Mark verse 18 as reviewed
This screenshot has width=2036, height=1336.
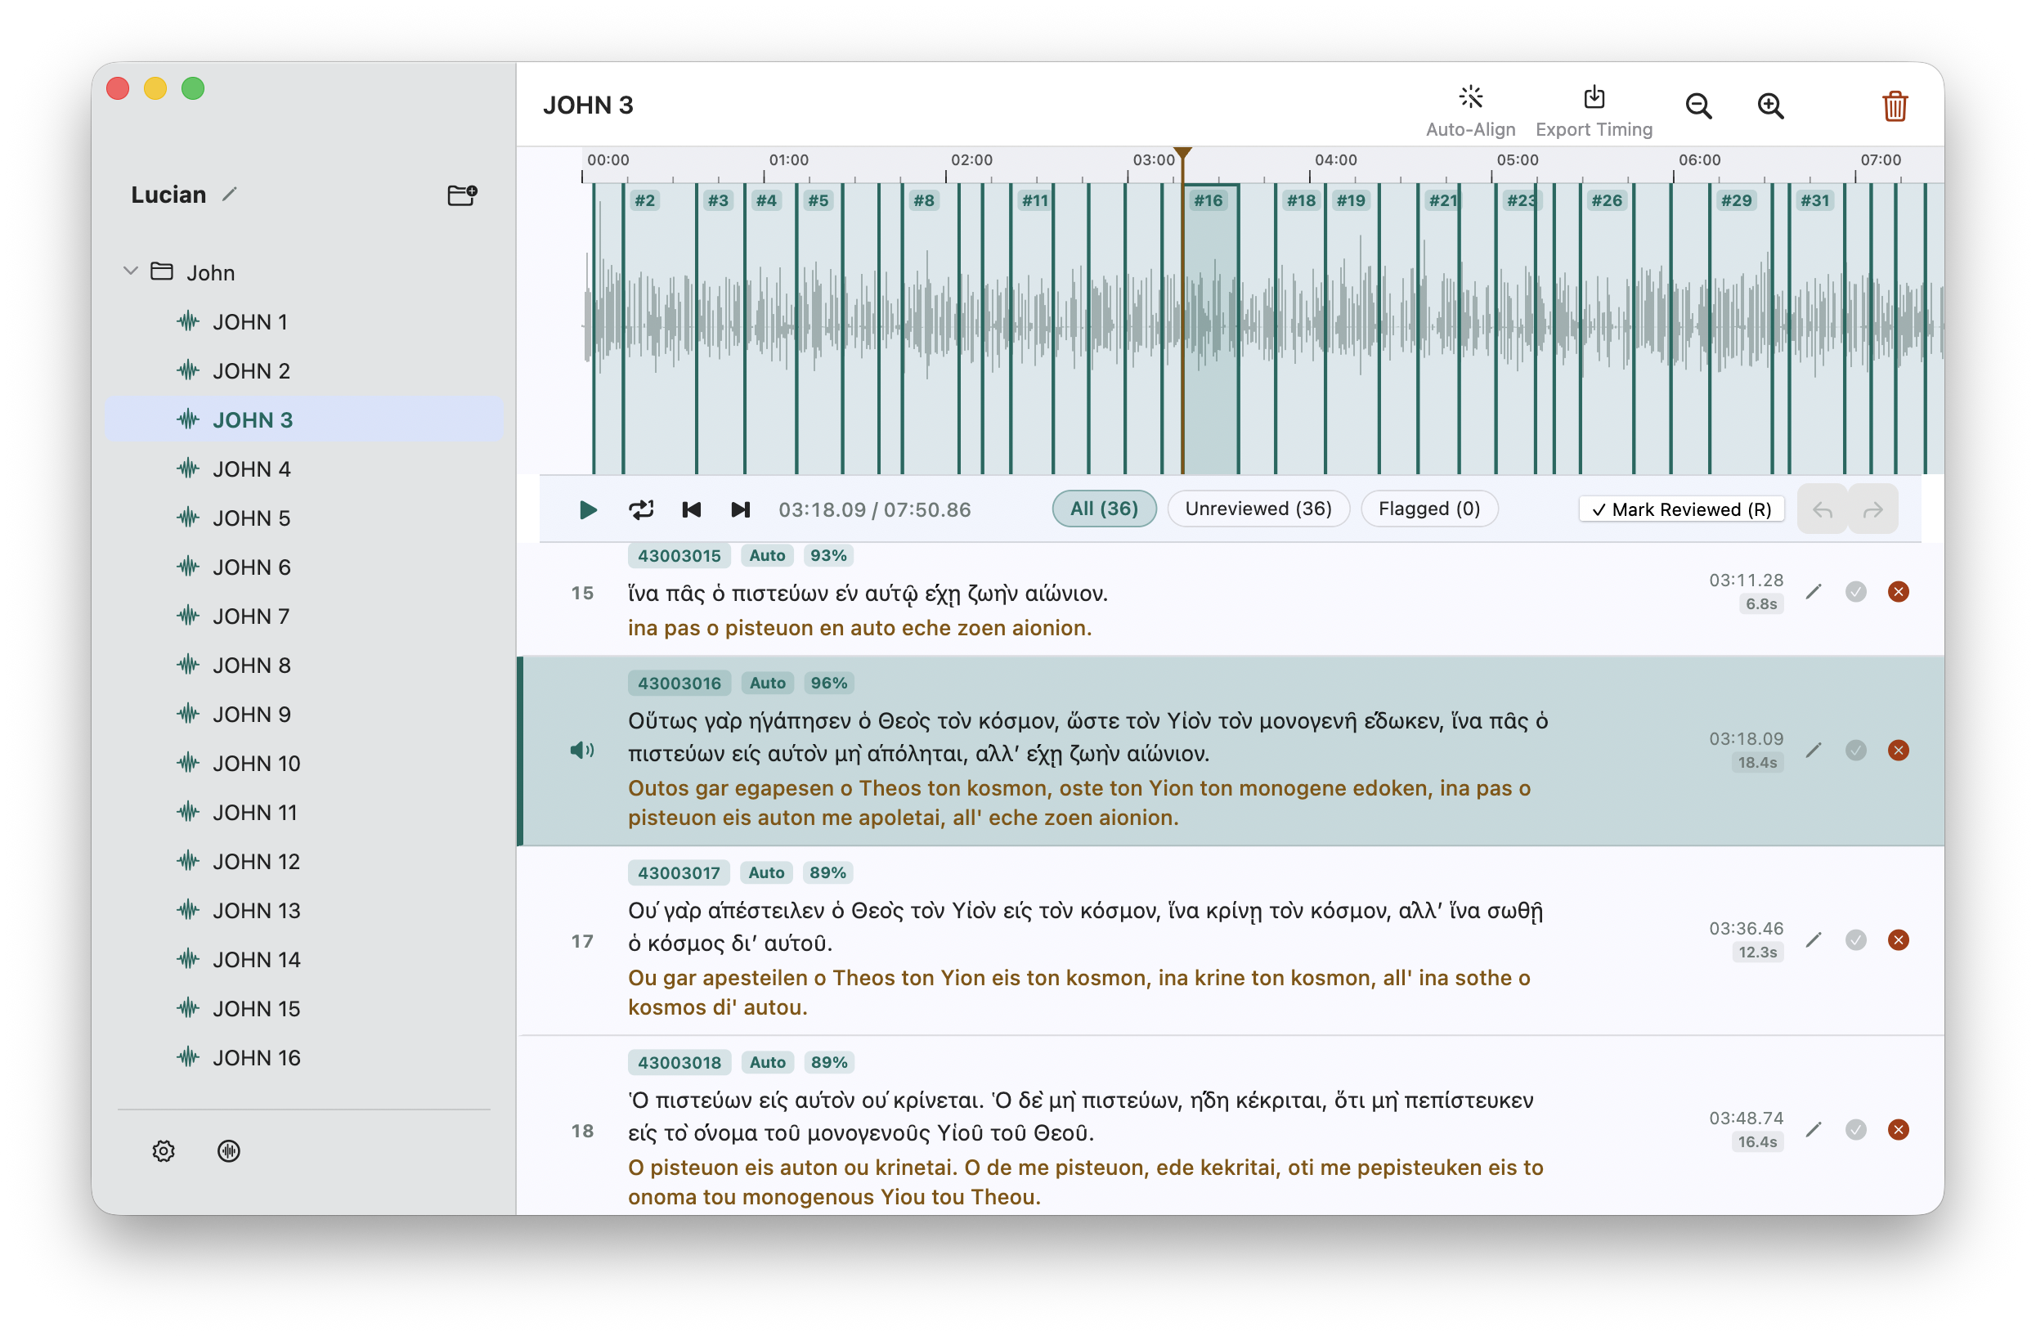pos(1854,1130)
